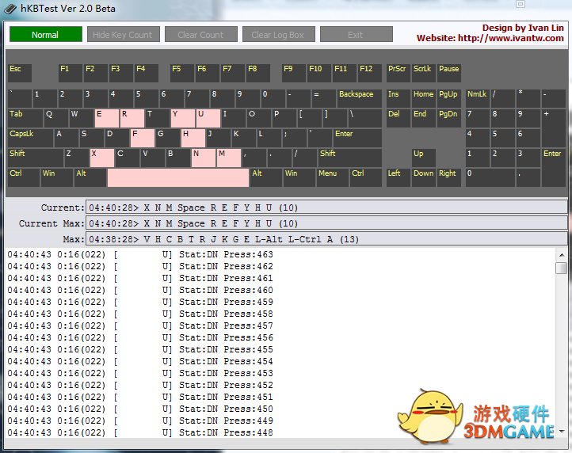The image size is (572, 453).
Task: Click the Home key tile
Action: click(424, 98)
